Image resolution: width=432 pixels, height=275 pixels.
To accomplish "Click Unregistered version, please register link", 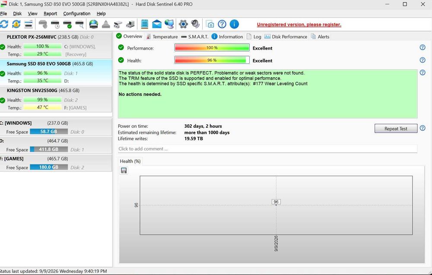I will click(x=299, y=25).
